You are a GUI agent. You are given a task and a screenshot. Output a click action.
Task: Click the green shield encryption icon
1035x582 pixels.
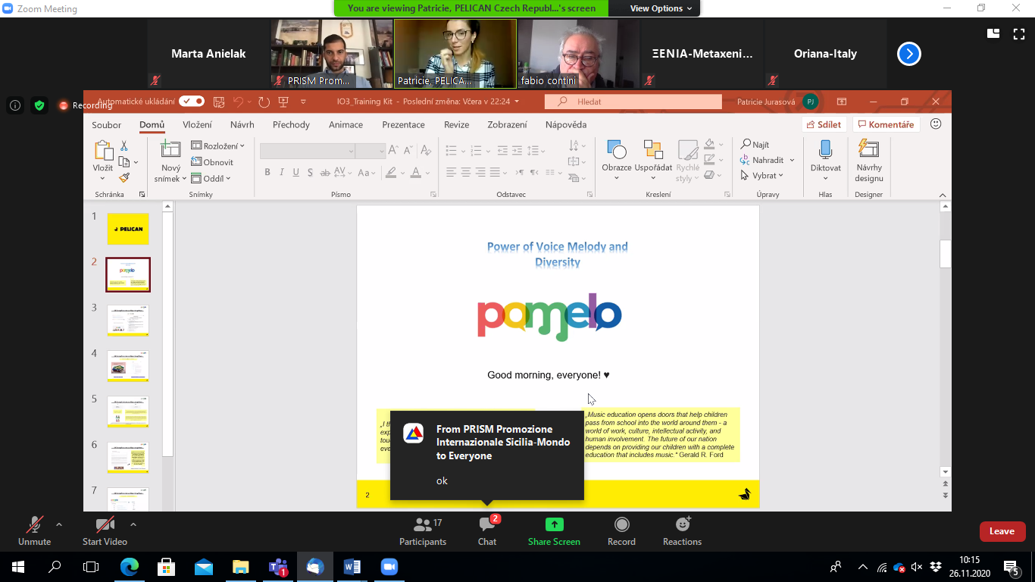tap(39, 105)
